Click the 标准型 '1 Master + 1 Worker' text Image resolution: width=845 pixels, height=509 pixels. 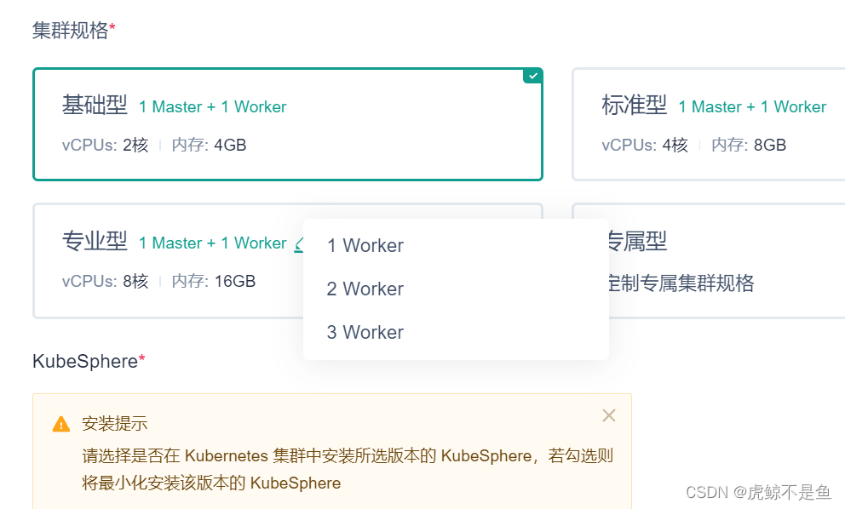(x=752, y=106)
